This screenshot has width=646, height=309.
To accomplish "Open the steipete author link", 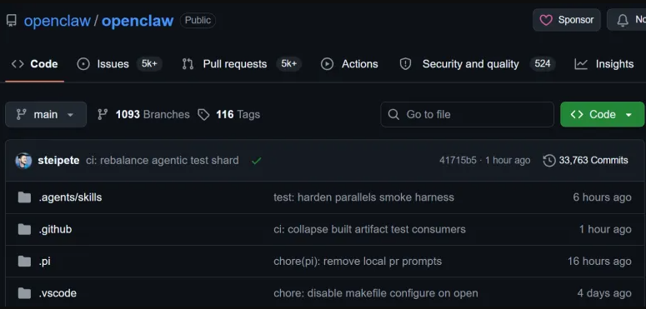I will point(58,161).
